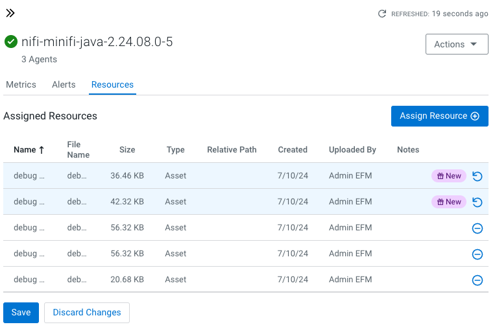Remove the first 56.32 KB resource

pos(477,228)
